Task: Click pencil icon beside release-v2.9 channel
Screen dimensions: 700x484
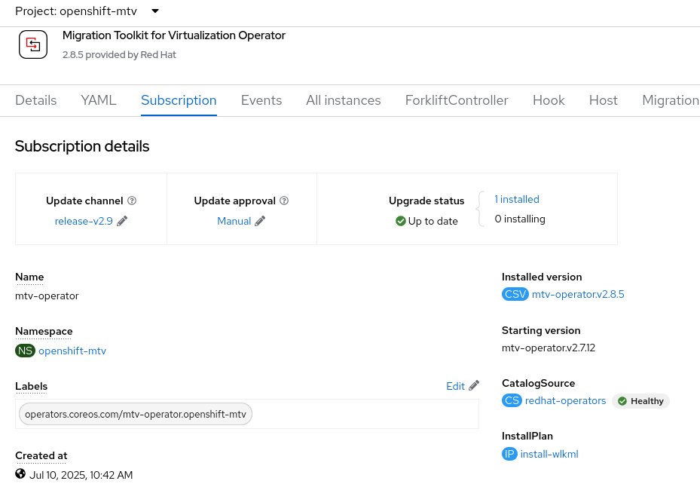Action: pyautogui.click(x=122, y=221)
